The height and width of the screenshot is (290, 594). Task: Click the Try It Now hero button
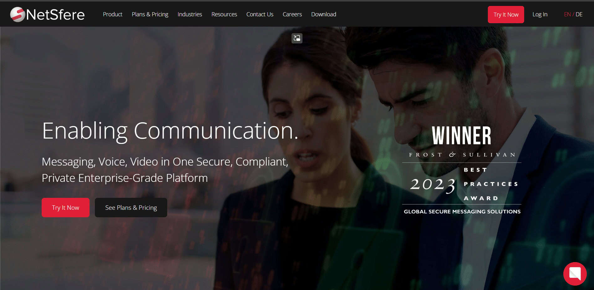tap(65, 207)
